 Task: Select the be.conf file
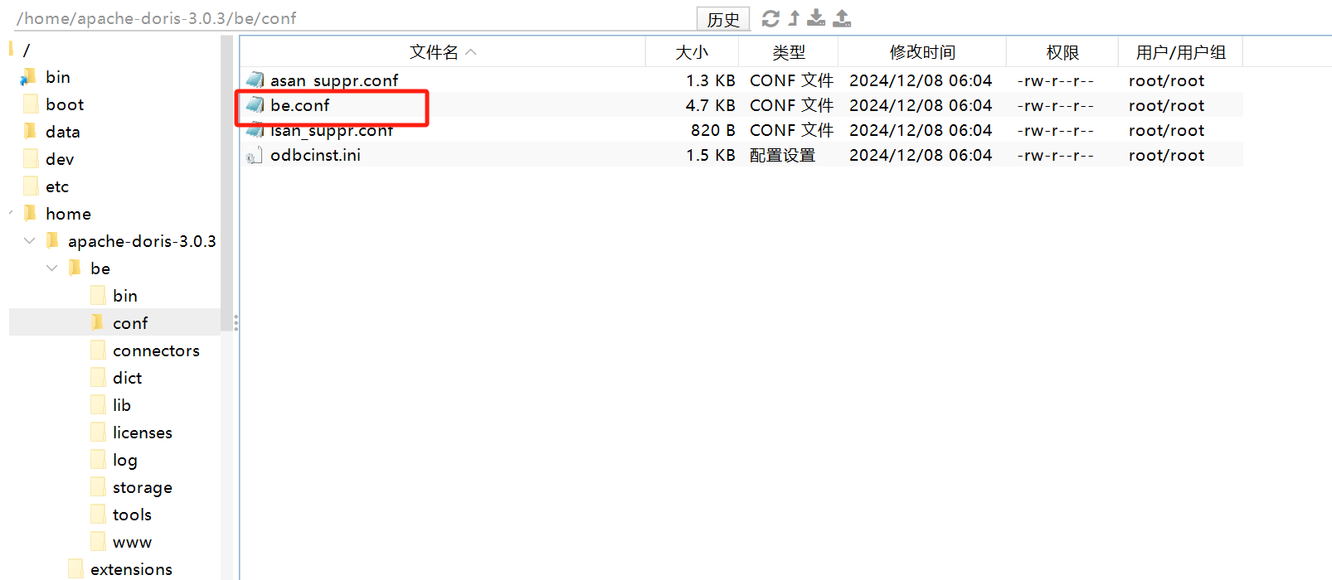(299, 105)
